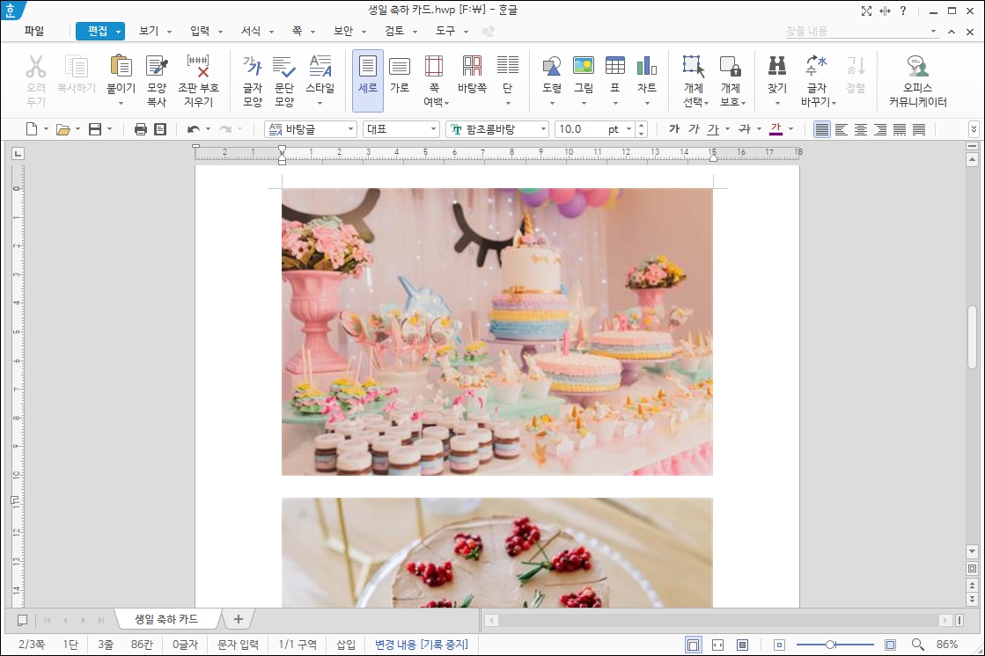Click the 단 columns icon
Viewport: 985px width, 656px height.
point(508,67)
